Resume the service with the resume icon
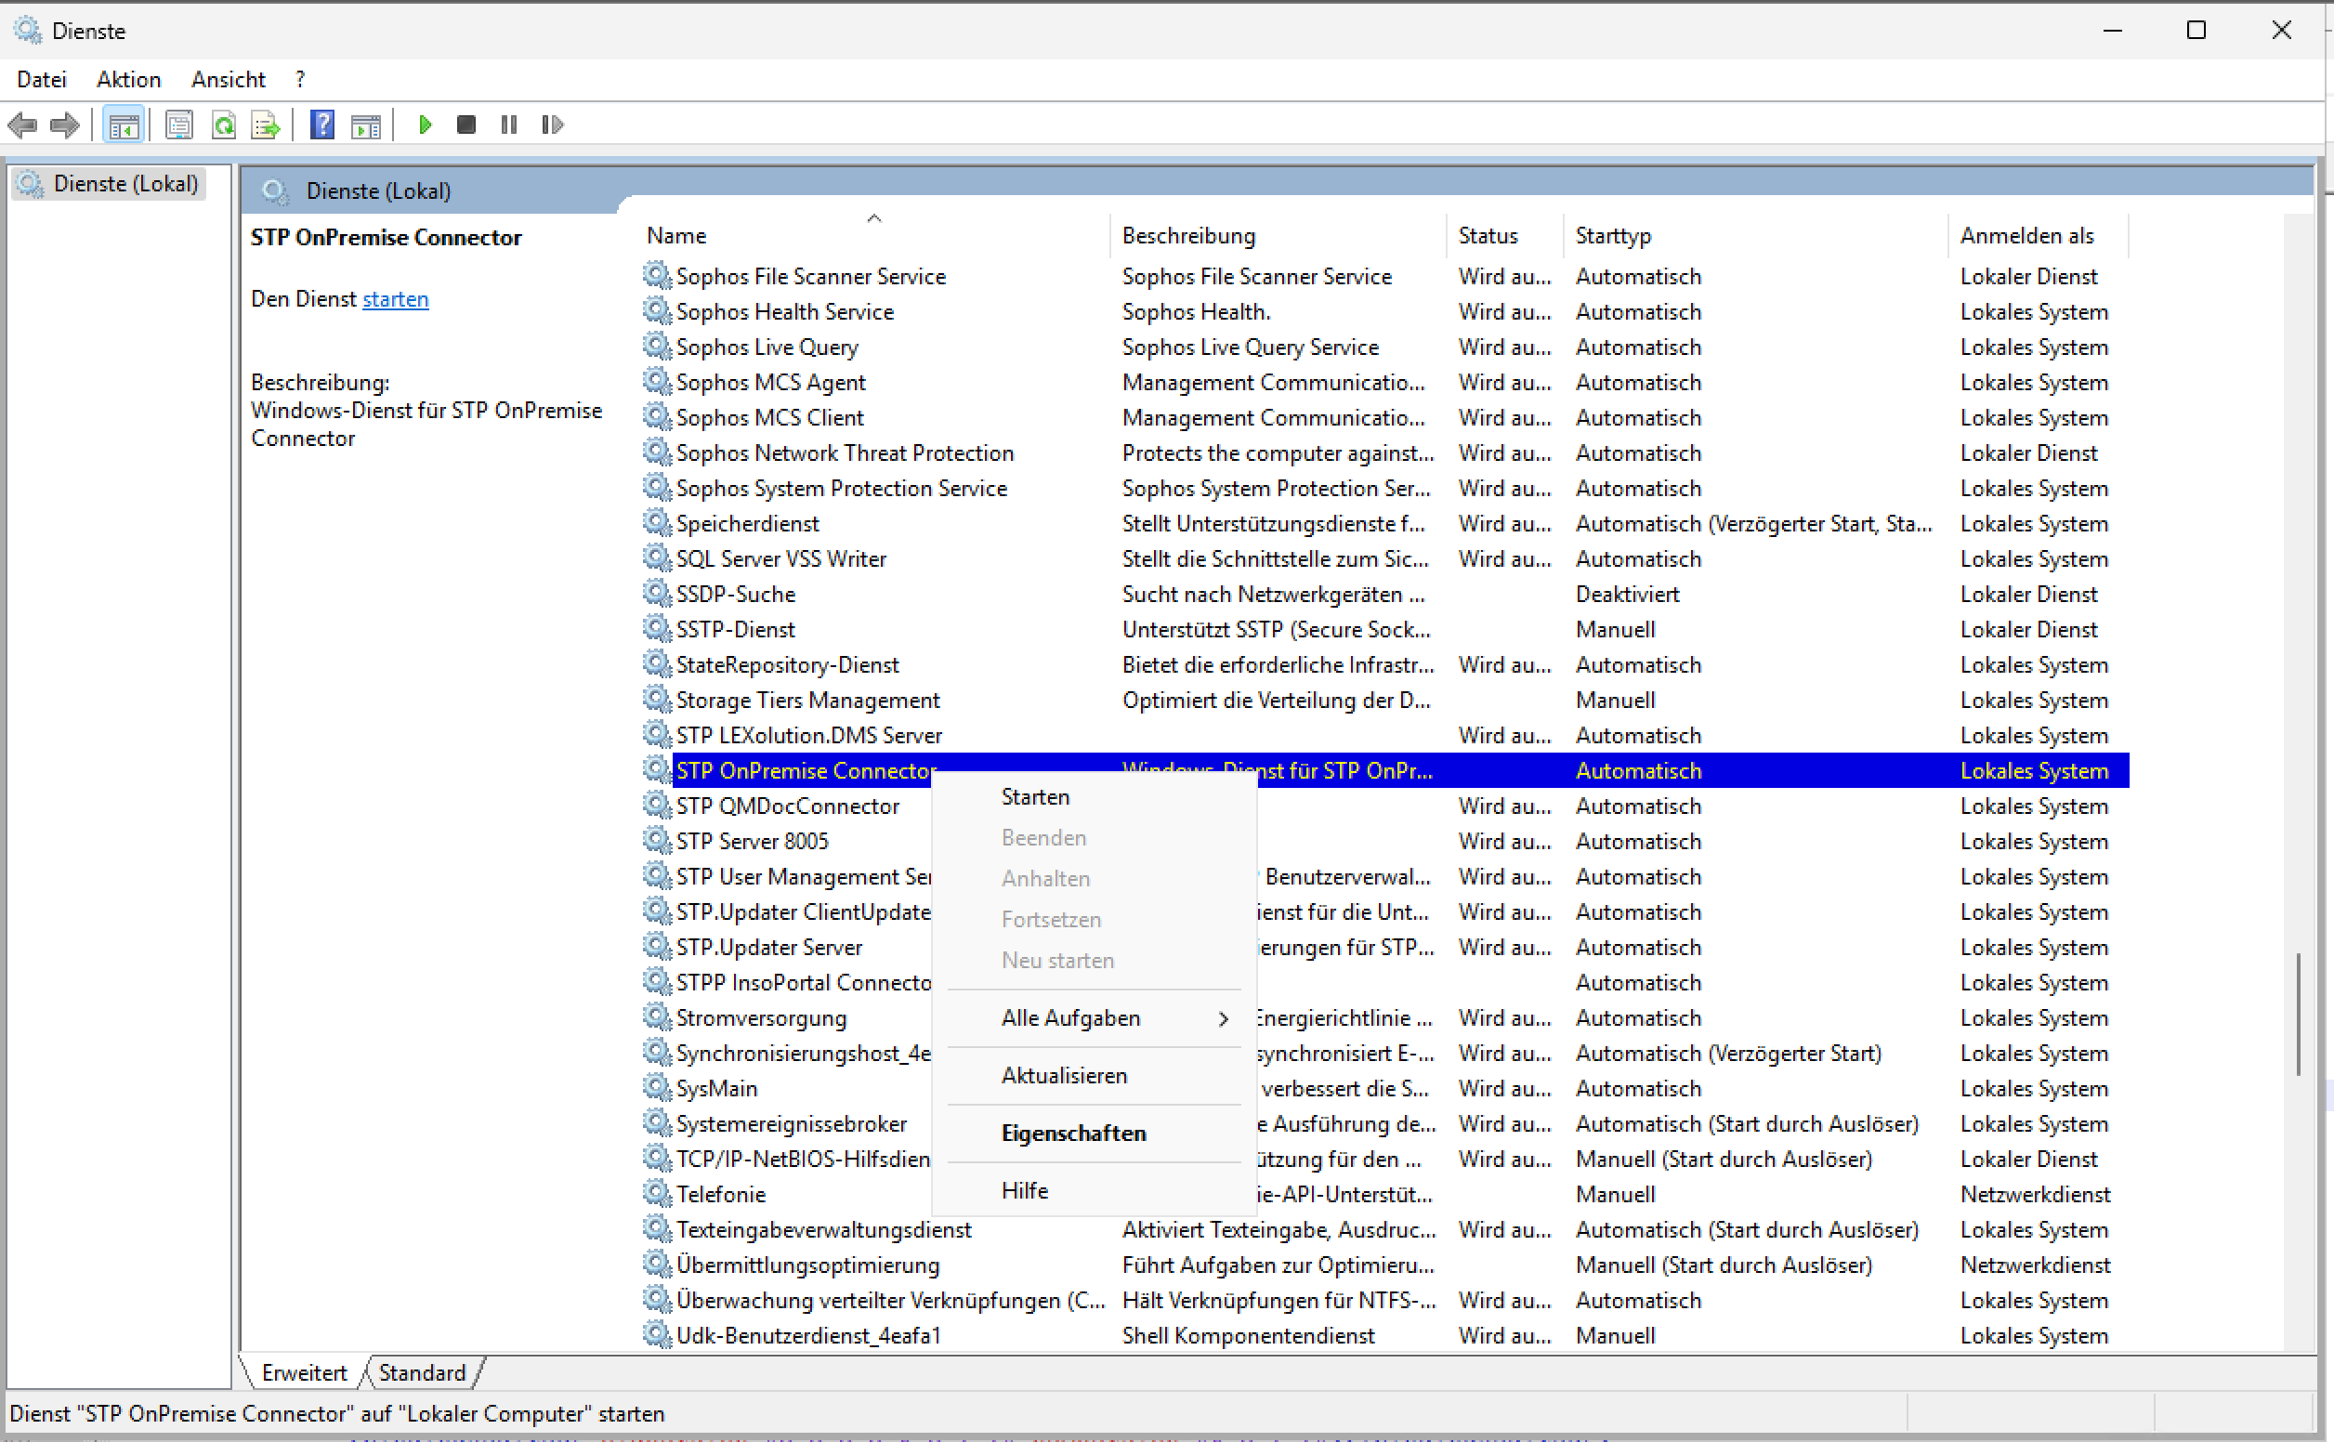This screenshot has height=1442, width=2334. point(551,124)
